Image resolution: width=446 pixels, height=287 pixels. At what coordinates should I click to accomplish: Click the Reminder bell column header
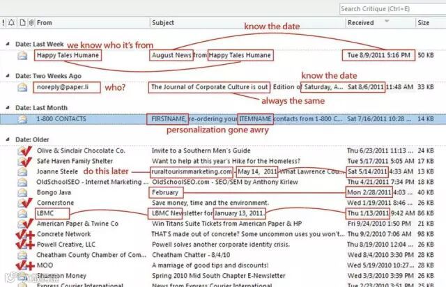coord(11,22)
